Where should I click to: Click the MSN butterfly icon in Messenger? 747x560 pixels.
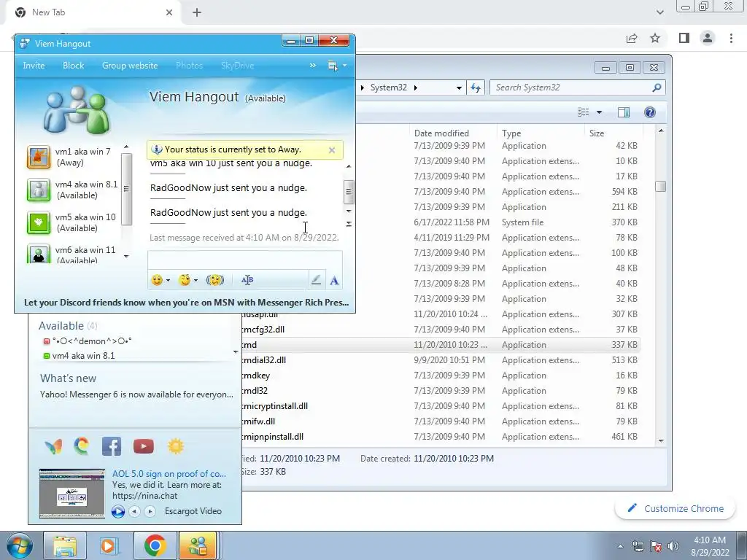click(x=53, y=447)
